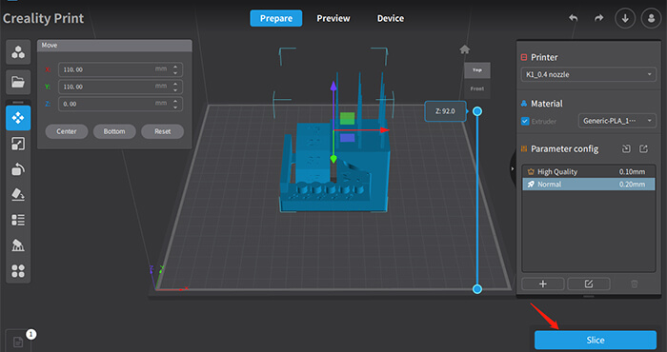Open the object list tool
Viewport: 667px width, 352px height.
tap(18, 220)
